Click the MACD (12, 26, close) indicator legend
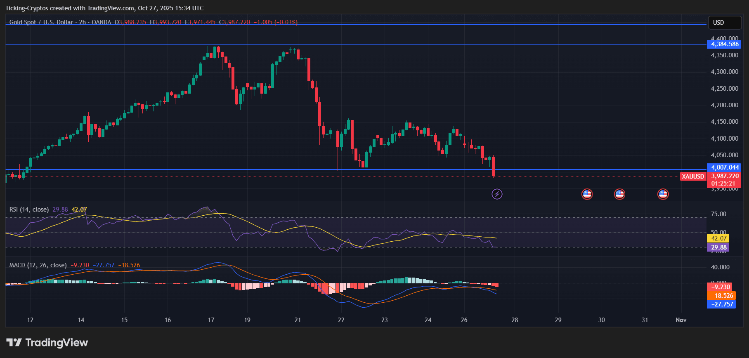 pos(38,265)
